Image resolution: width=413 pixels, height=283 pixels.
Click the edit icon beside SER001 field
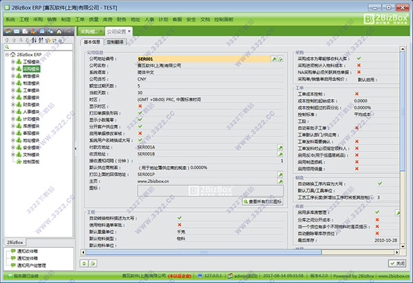click(281, 59)
